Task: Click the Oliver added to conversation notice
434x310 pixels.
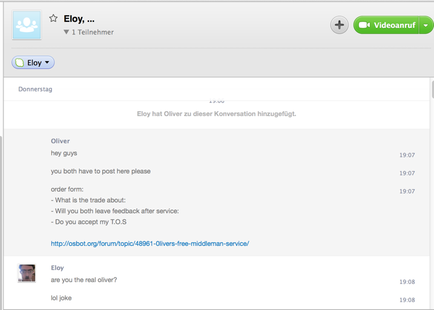Action: point(217,114)
